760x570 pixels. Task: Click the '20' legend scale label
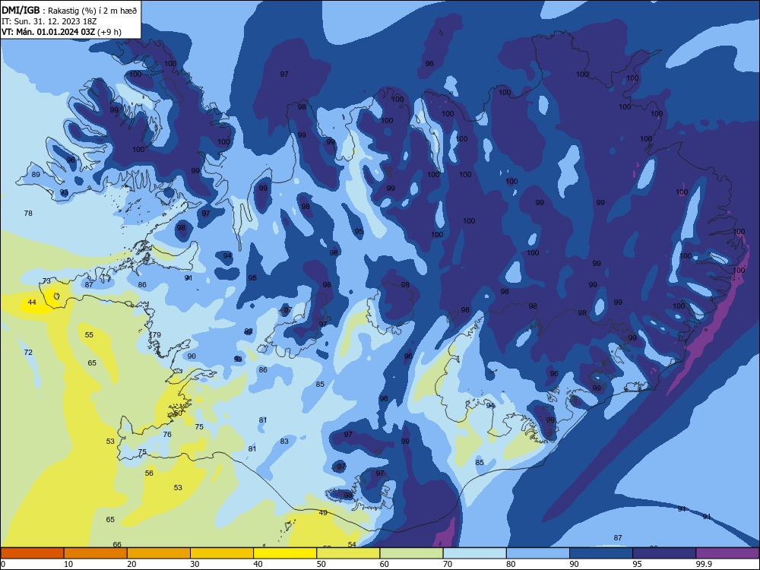pyautogui.click(x=131, y=564)
